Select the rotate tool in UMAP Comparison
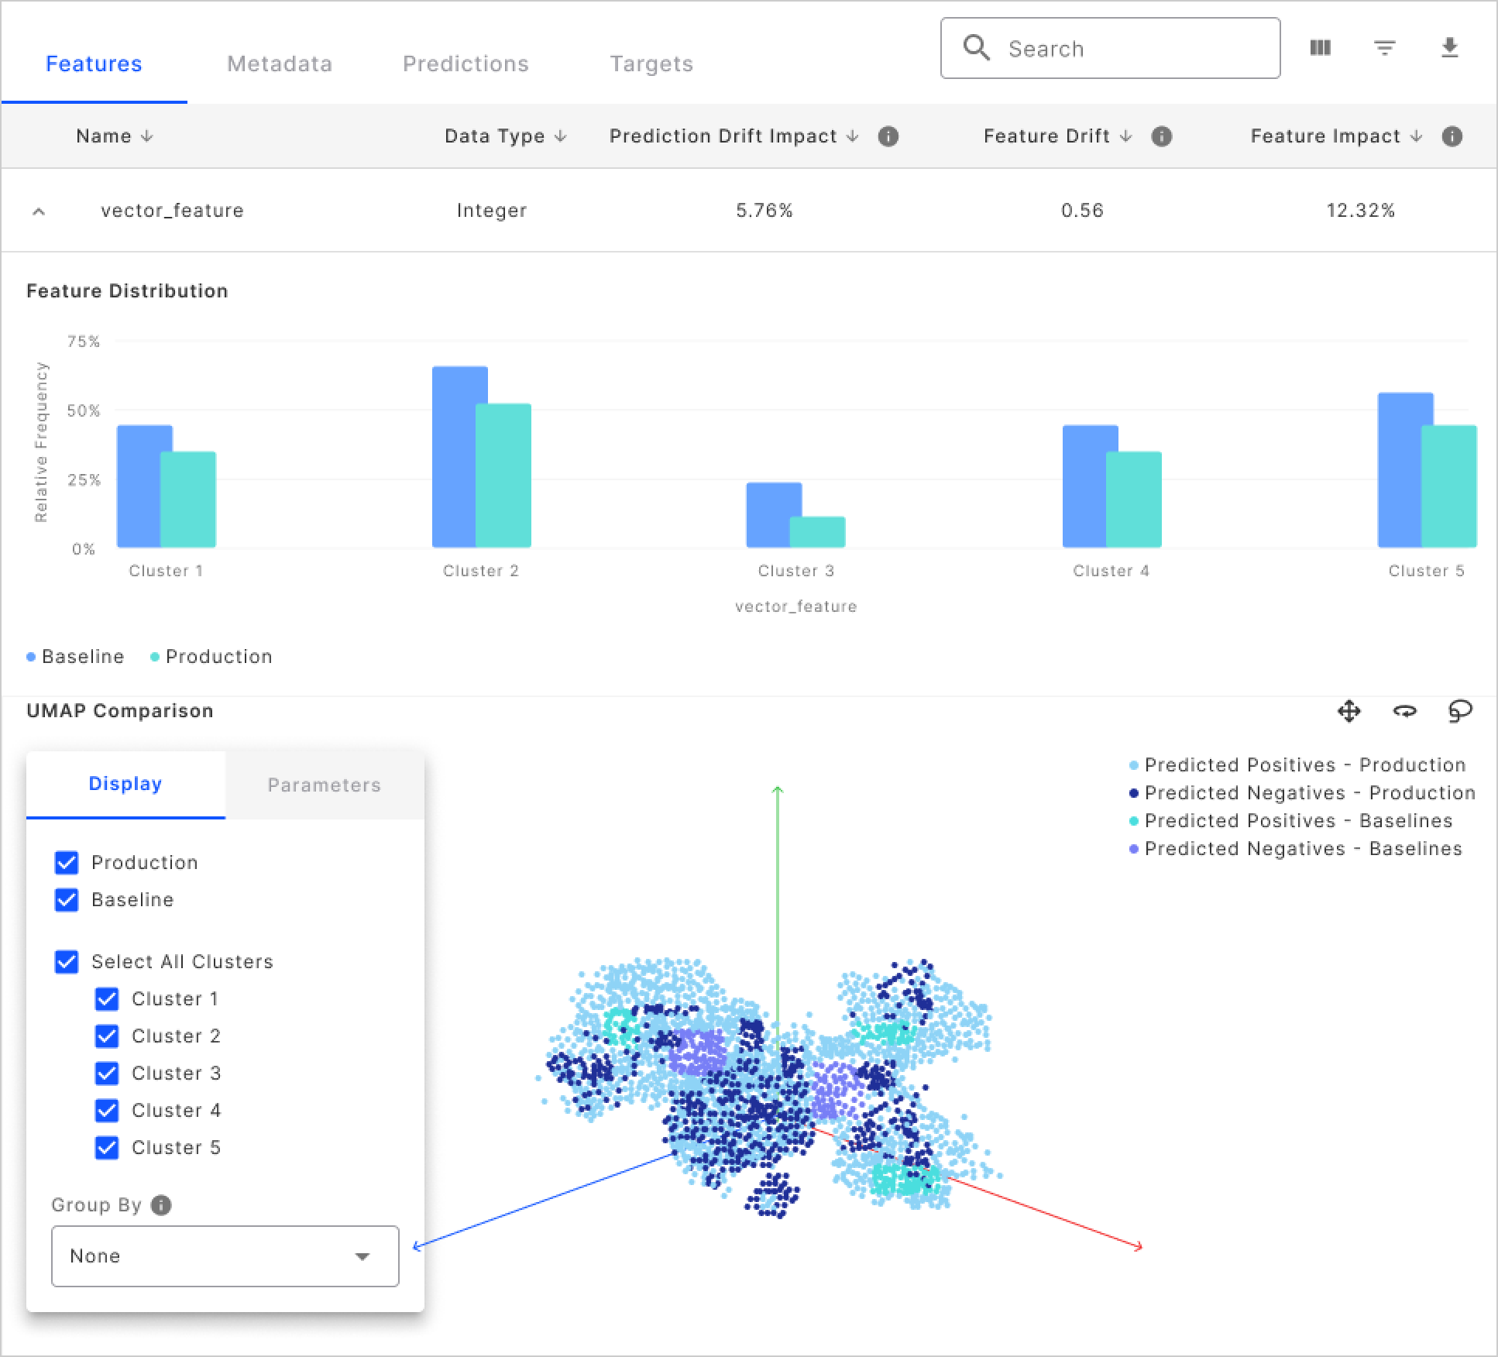This screenshot has width=1498, height=1357. click(x=1405, y=711)
